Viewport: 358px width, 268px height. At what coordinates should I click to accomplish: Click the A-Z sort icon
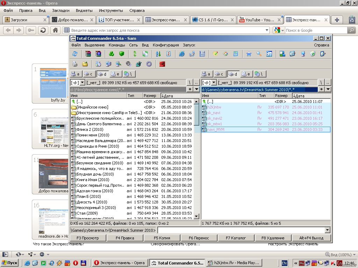click(158, 54)
